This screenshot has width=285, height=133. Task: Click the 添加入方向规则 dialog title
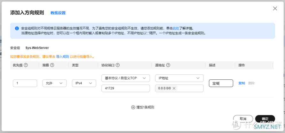tap(27, 13)
